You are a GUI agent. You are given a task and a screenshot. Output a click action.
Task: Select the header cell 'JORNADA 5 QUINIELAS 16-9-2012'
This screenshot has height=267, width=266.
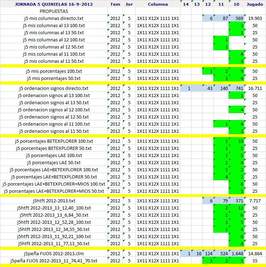coord(54,4)
